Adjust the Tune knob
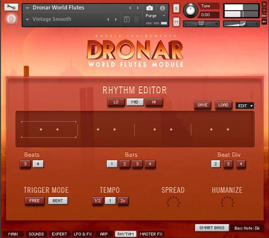Screen dimensions: 269x238 click(190, 10)
